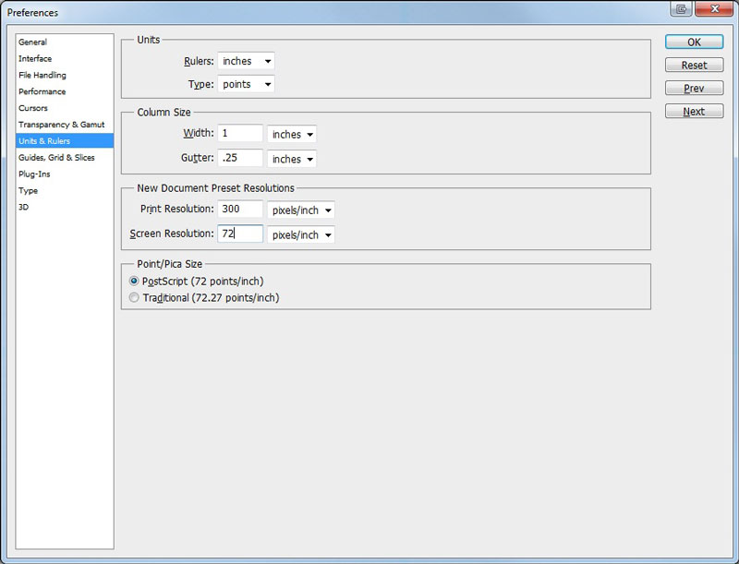Open Transparency & Gamut preferences
The width and height of the screenshot is (739, 564).
[62, 125]
